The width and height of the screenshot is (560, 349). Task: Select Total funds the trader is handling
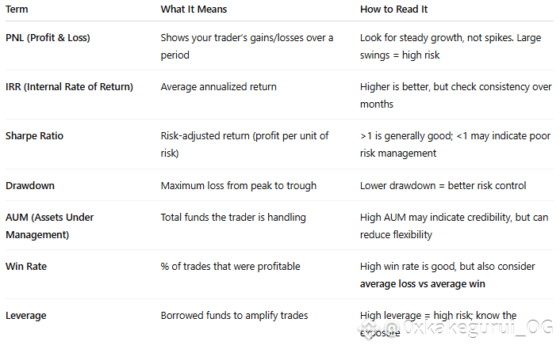[233, 218]
